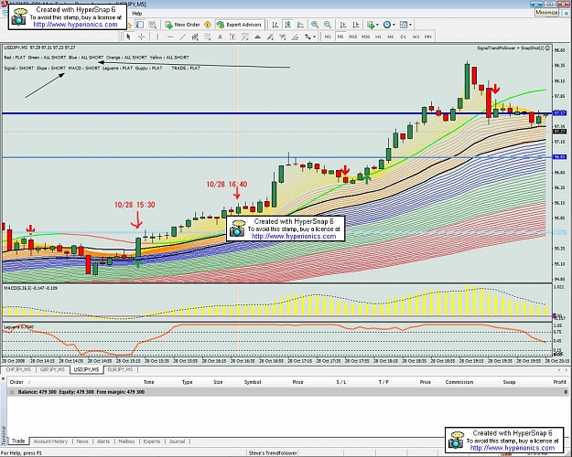Open the Experts terminal tab

(x=152, y=441)
